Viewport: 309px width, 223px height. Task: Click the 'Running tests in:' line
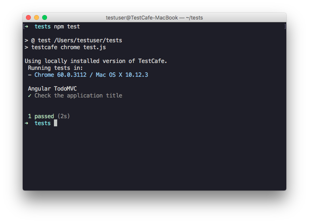[55, 68]
